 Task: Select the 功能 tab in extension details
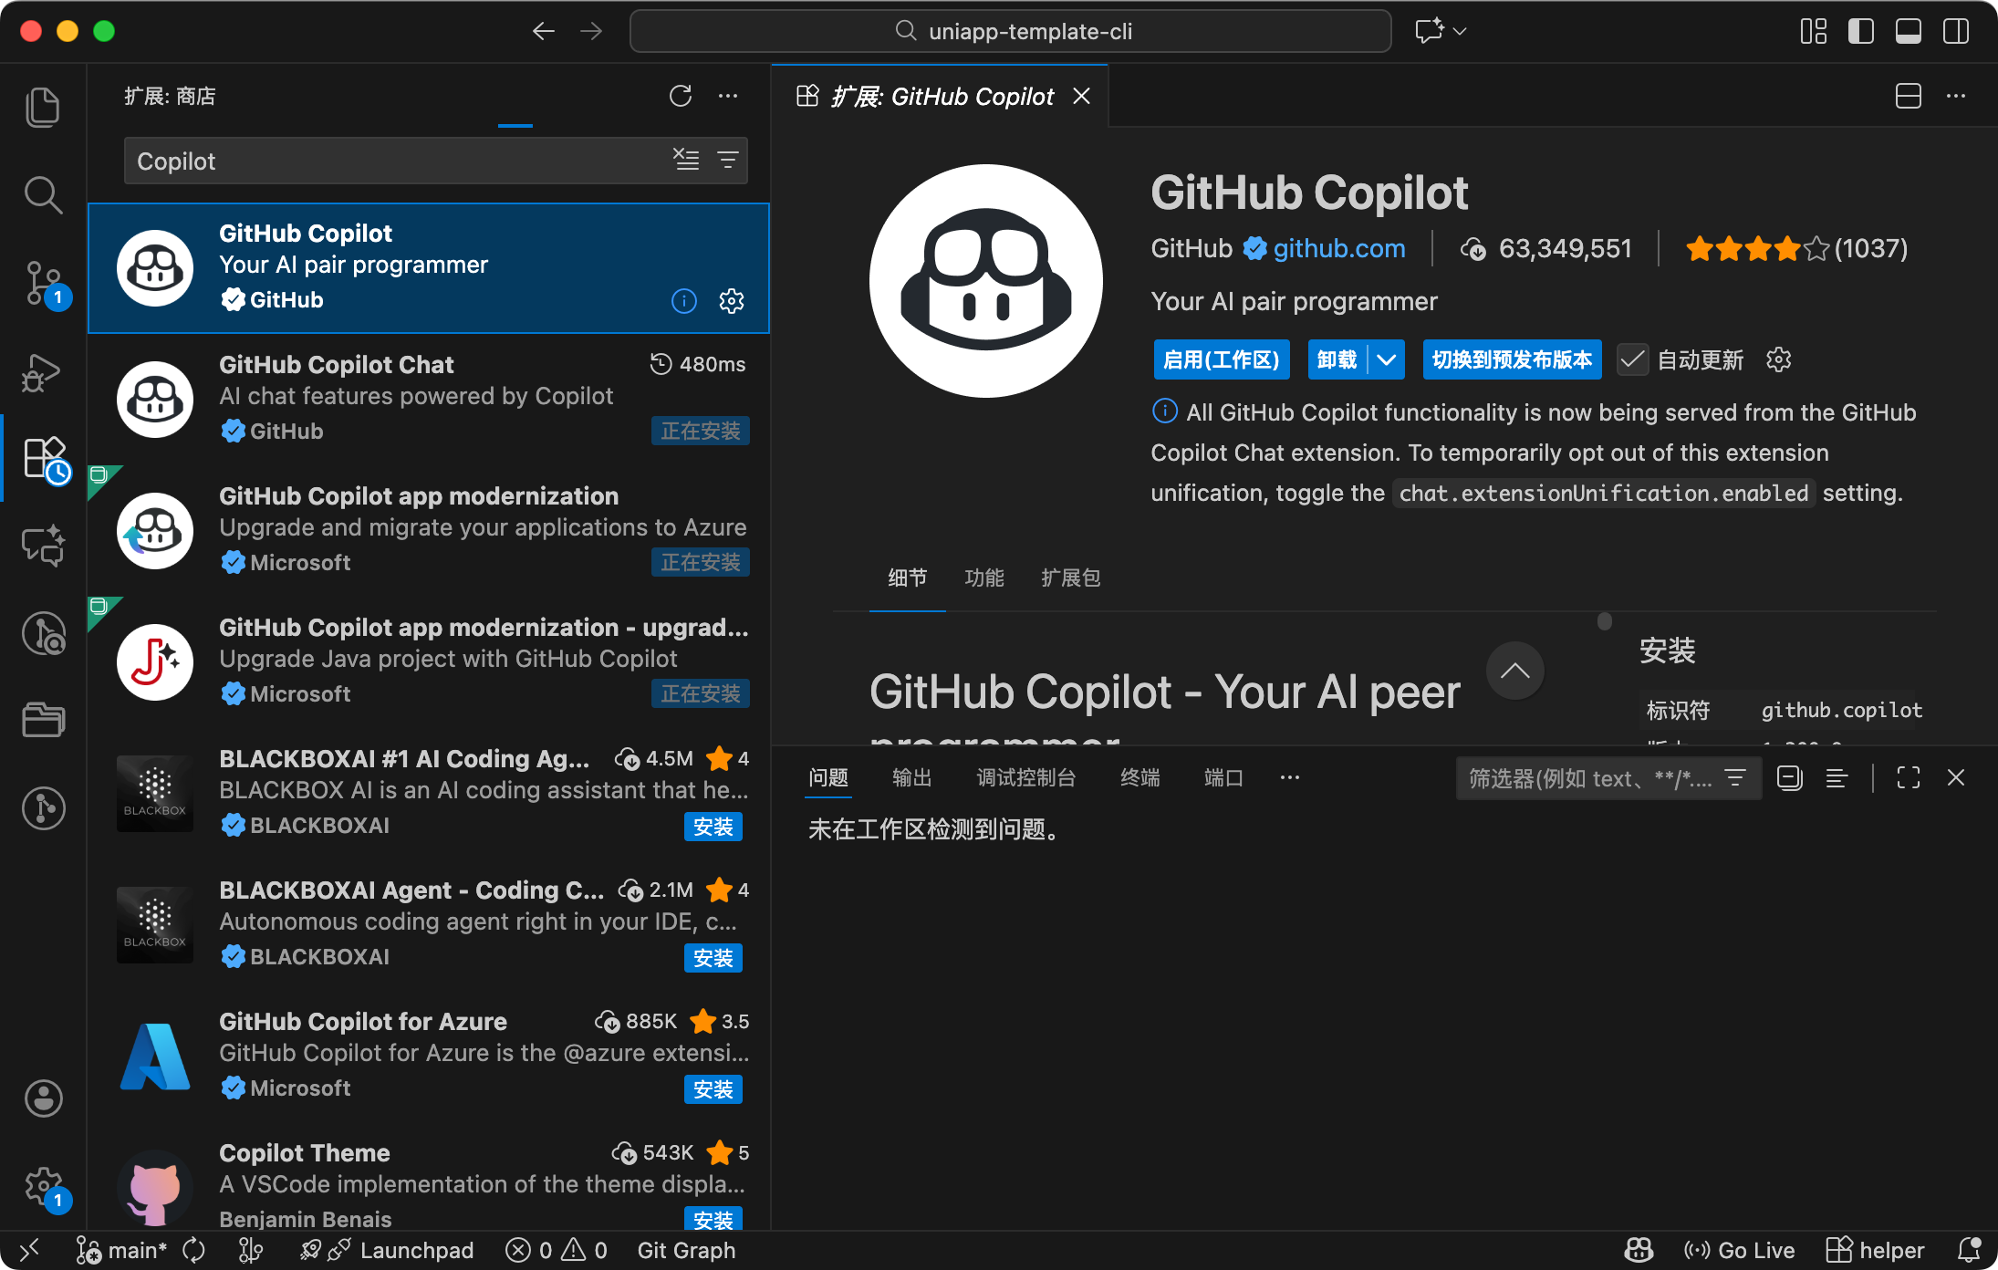pos(983,578)
